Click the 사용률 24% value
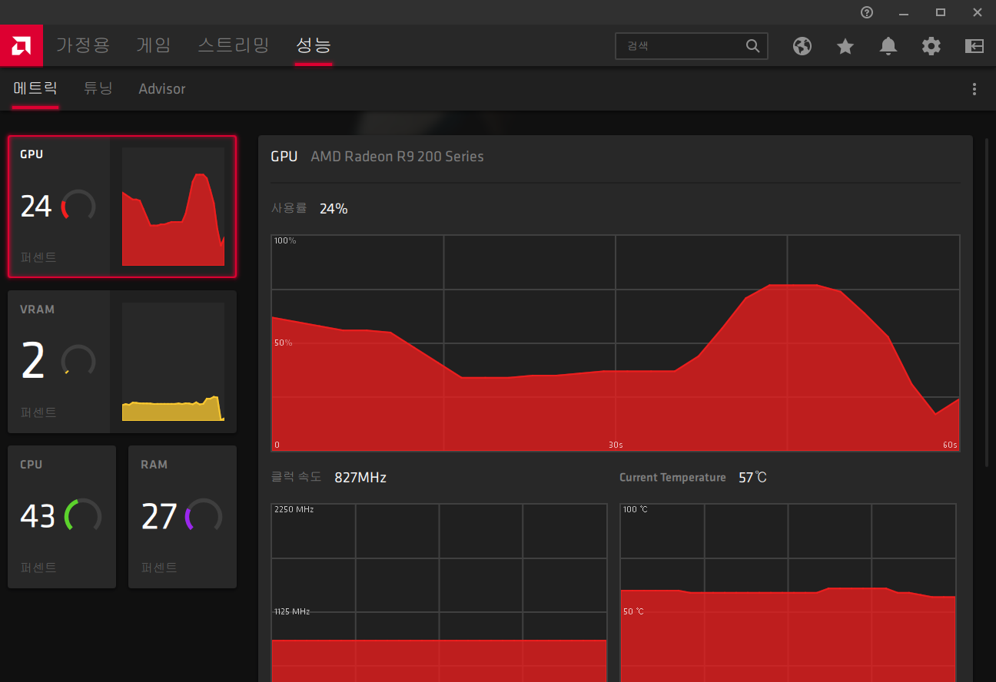This screenshot has height=682, width=996. [x=334, y=208]
